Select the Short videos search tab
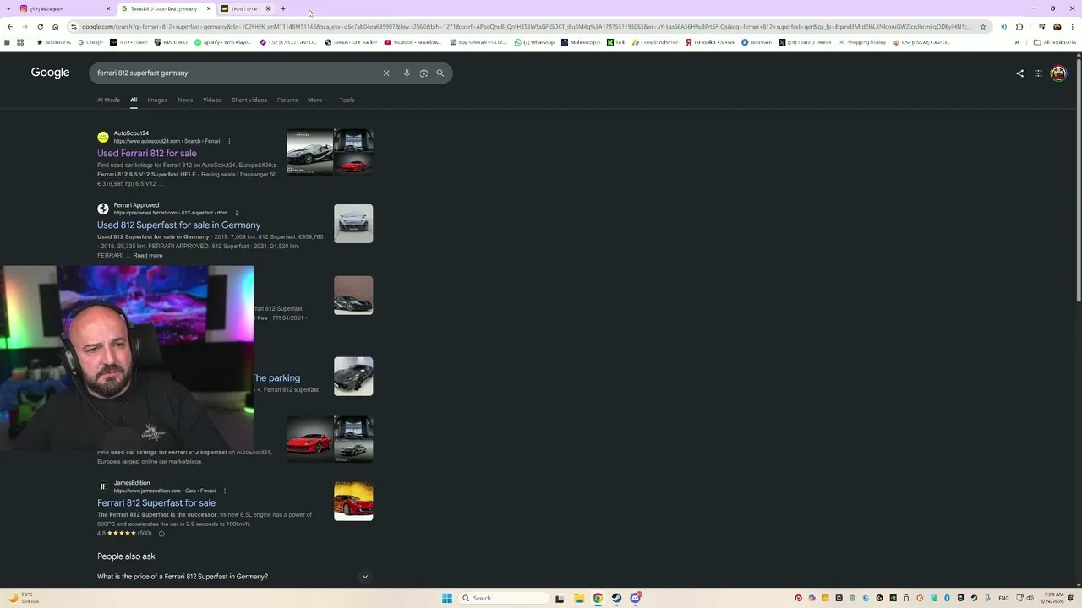The height and width of the screenshot is (608, 1082). coord(249,100)
